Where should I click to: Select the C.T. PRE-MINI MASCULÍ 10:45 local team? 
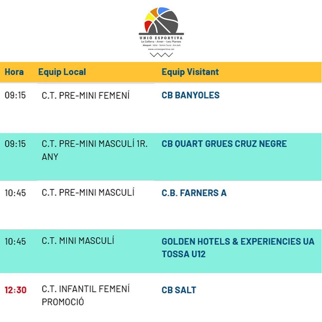tap(88, 193)
